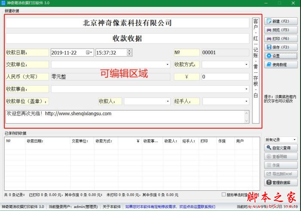Open the 使用教程 tutorial

(281, 65)
